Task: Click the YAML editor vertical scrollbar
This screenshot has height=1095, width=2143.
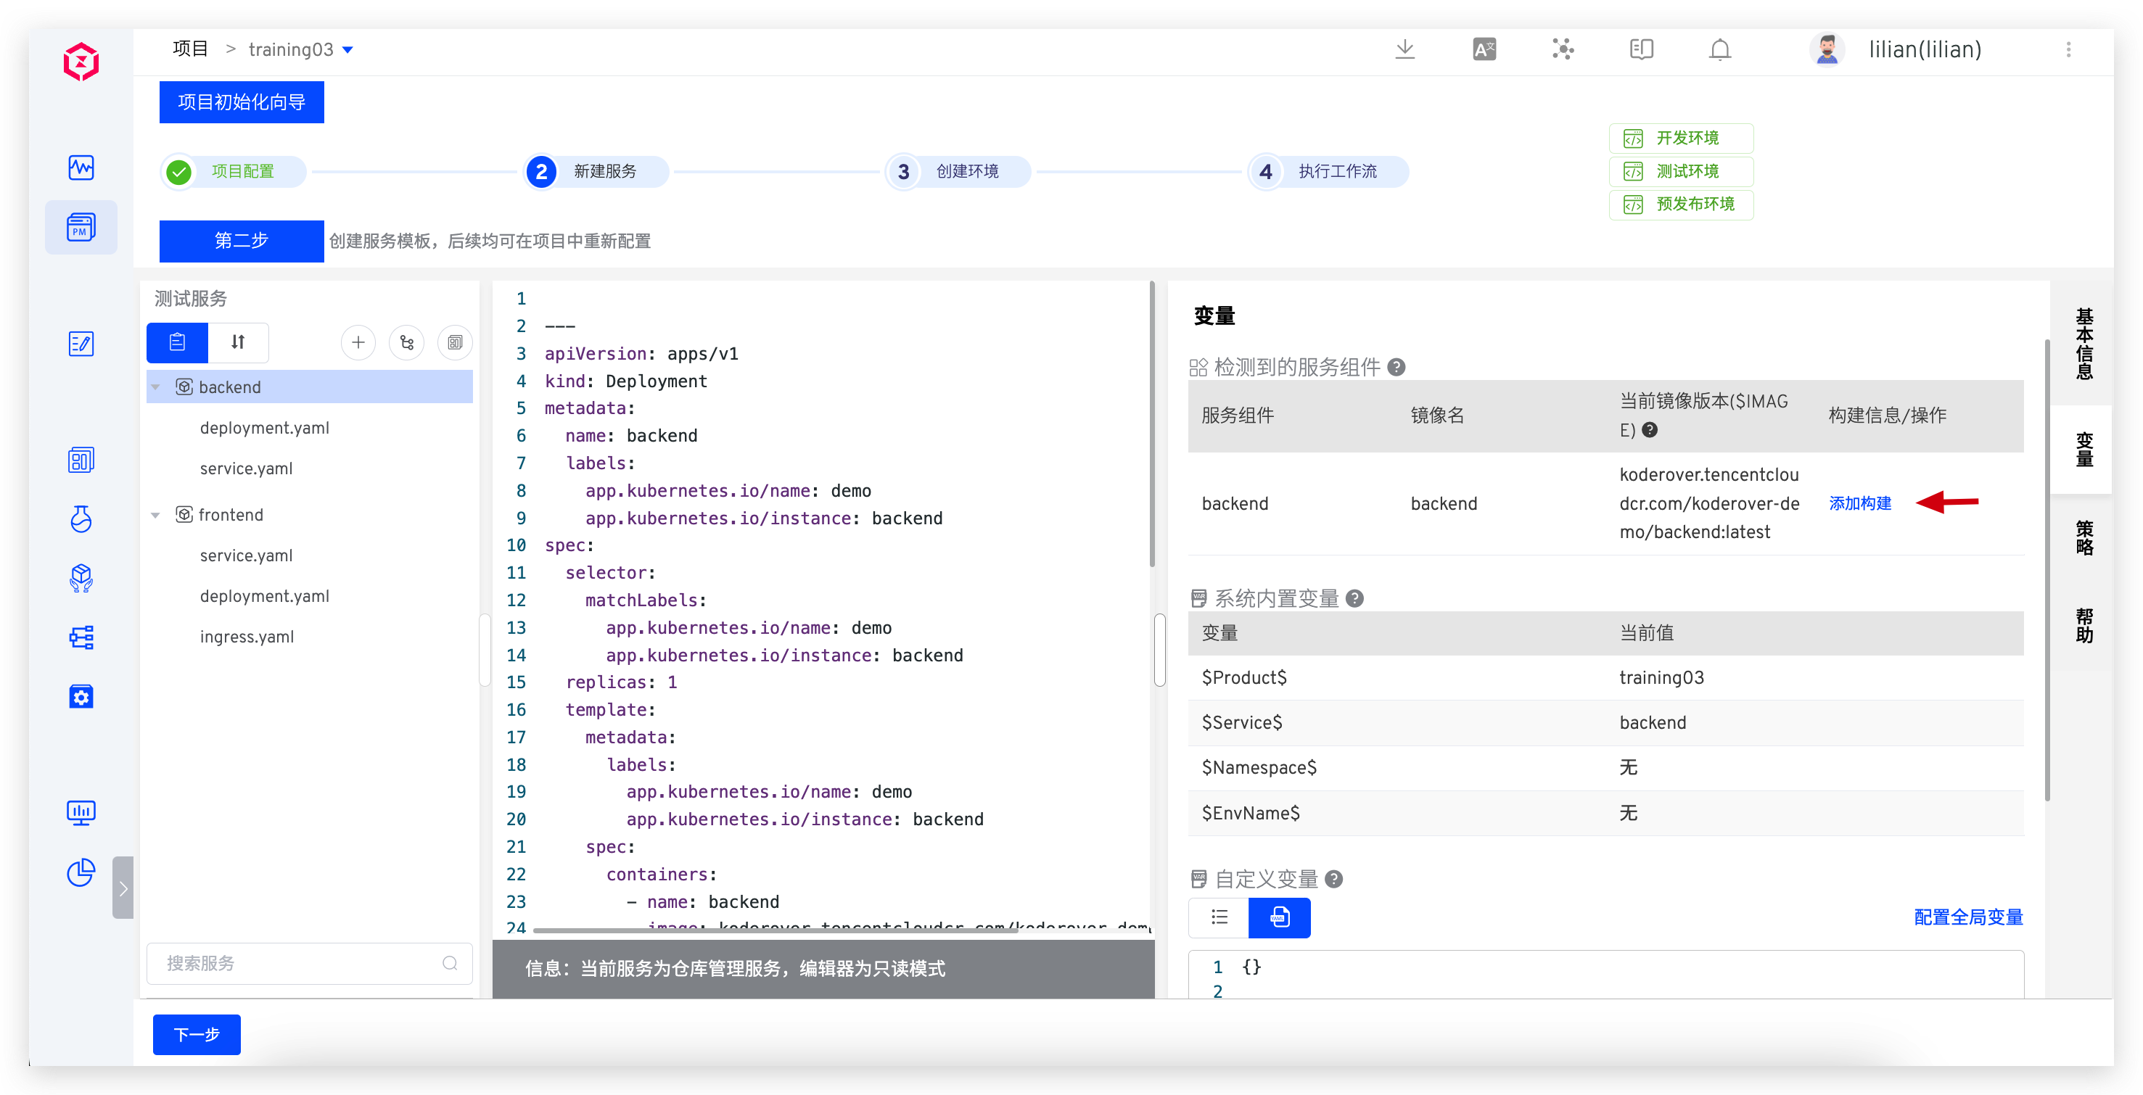Action: pos(1151,424)
